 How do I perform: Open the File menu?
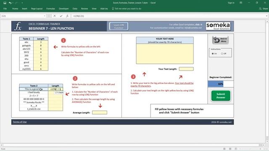coord(5,8)
